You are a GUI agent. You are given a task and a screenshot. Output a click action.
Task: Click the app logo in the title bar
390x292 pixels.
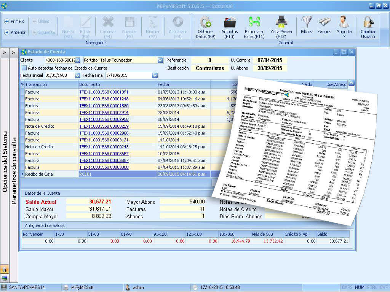4,6
